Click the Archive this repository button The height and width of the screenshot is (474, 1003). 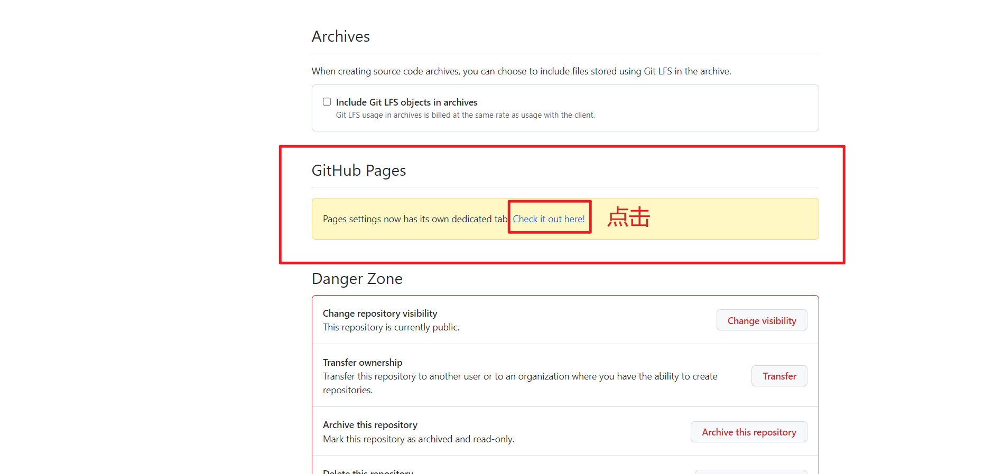pos(749,432)
